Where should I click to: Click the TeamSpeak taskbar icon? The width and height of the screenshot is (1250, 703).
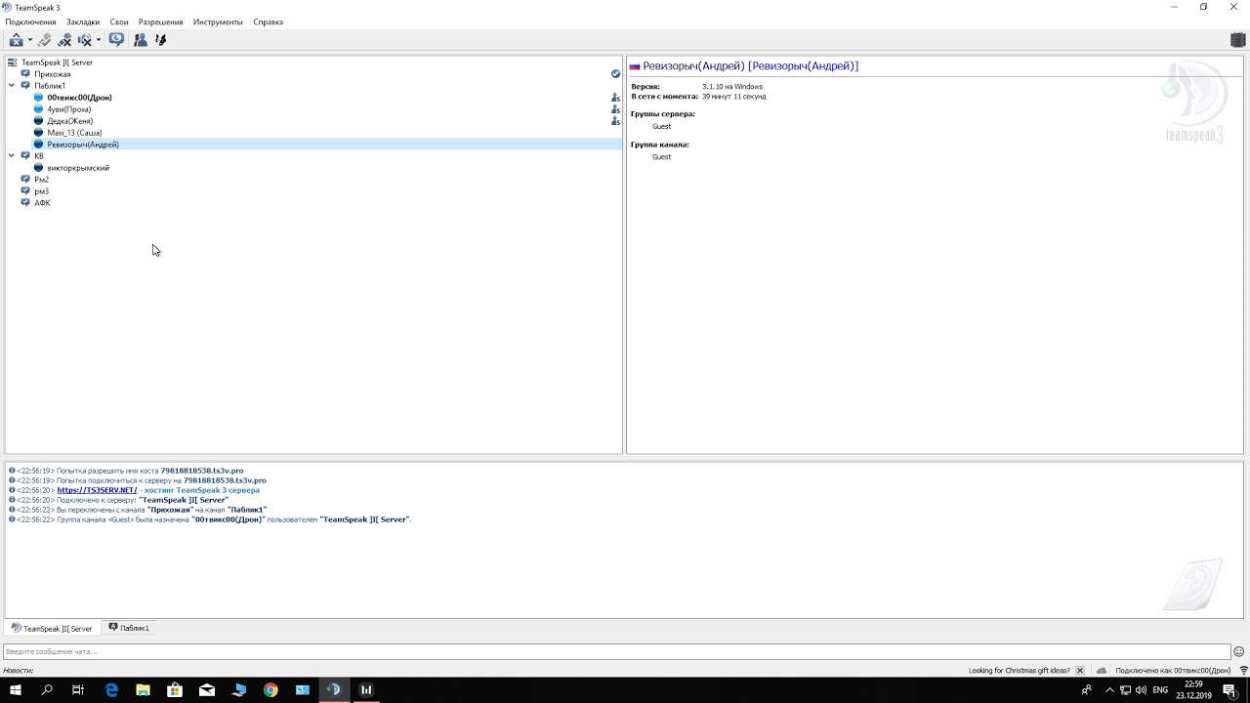coord(334,690)
